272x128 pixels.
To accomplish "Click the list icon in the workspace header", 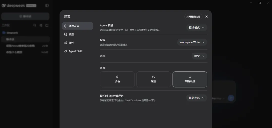I will pyautogui.click(x=41, y=25).
